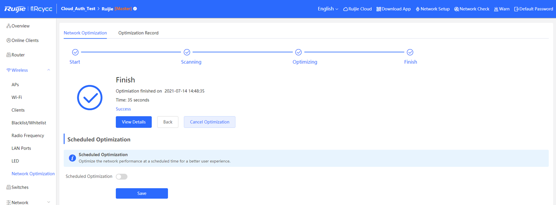Switch to the Network Optimization tab
The image size is (556, 205).
tap(85, 33)
